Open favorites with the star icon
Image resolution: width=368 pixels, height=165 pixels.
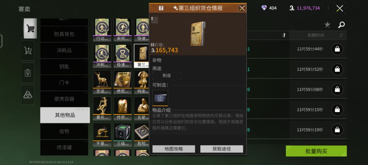tap(327, 24)
